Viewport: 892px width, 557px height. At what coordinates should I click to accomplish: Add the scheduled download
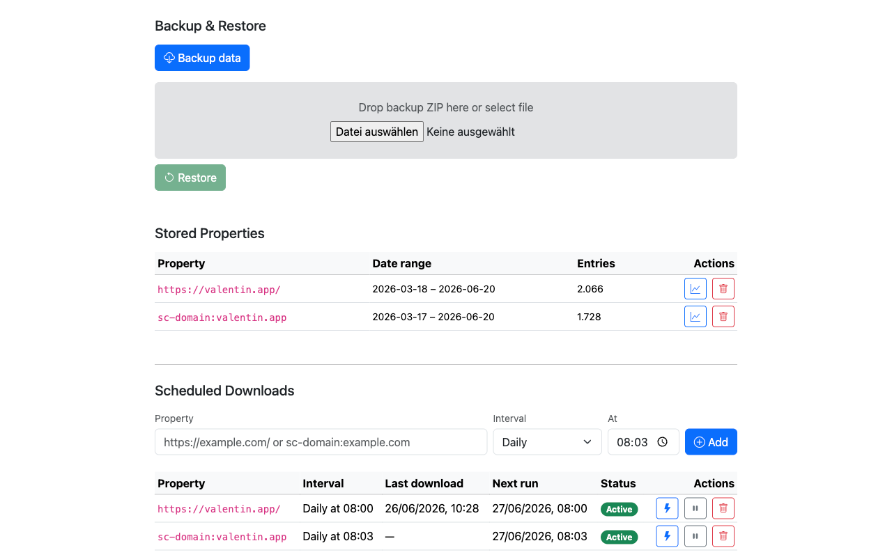tap(711, 442)
